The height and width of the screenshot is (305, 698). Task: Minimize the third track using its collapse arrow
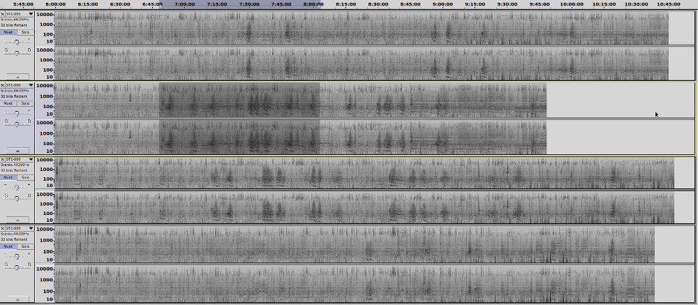[17, 220]
